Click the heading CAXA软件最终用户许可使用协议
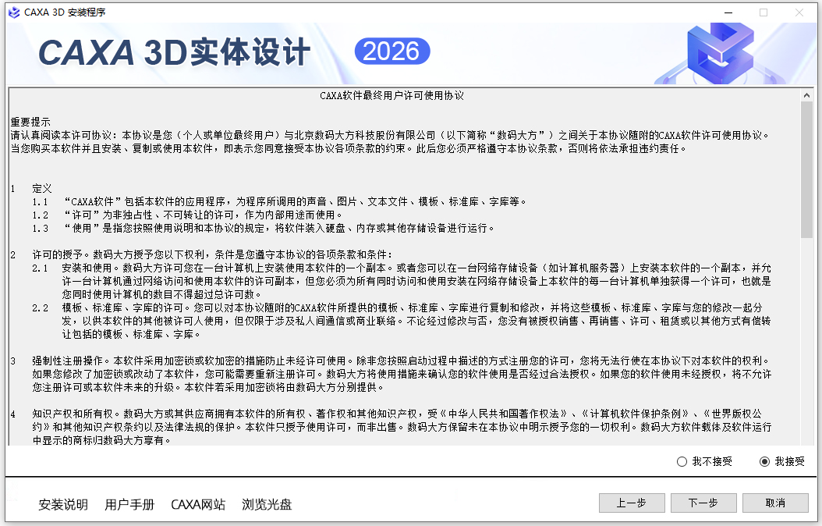This screenshot has height=526, width=822. coord(392,95)
